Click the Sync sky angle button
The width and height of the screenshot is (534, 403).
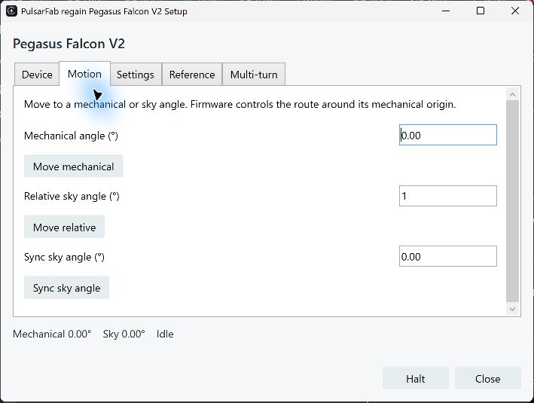coord(66,288)
